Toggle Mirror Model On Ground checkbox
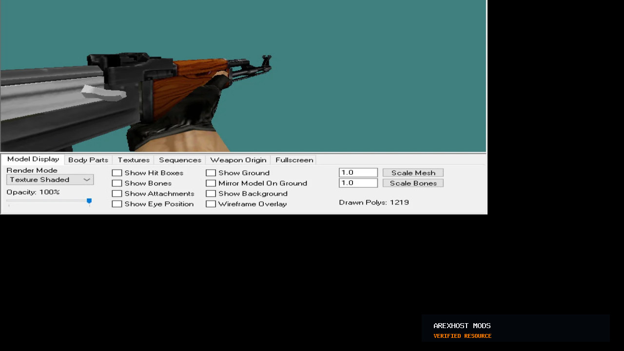The width and height of the screenshot is (624, 351). (x=211, y=183)
